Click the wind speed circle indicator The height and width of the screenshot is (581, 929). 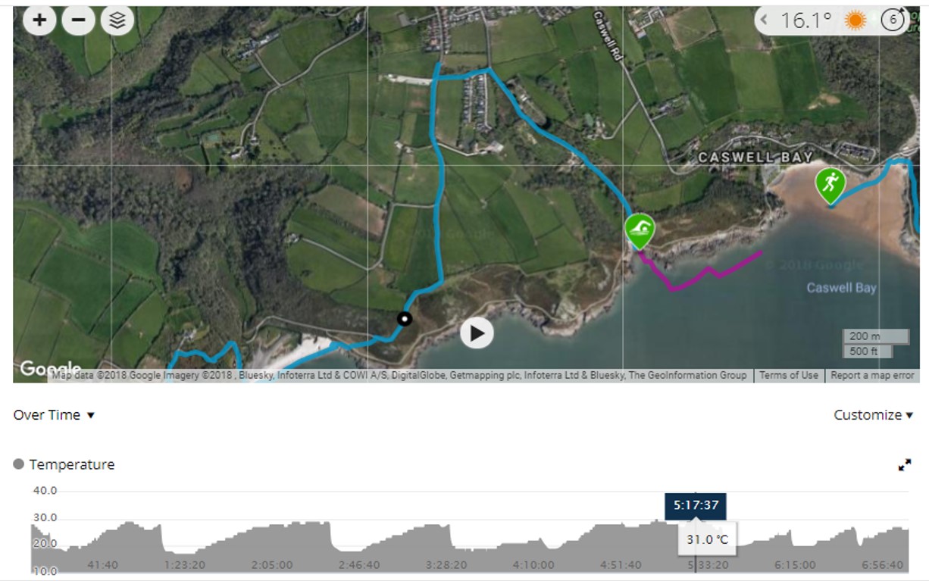pos(894,20)
